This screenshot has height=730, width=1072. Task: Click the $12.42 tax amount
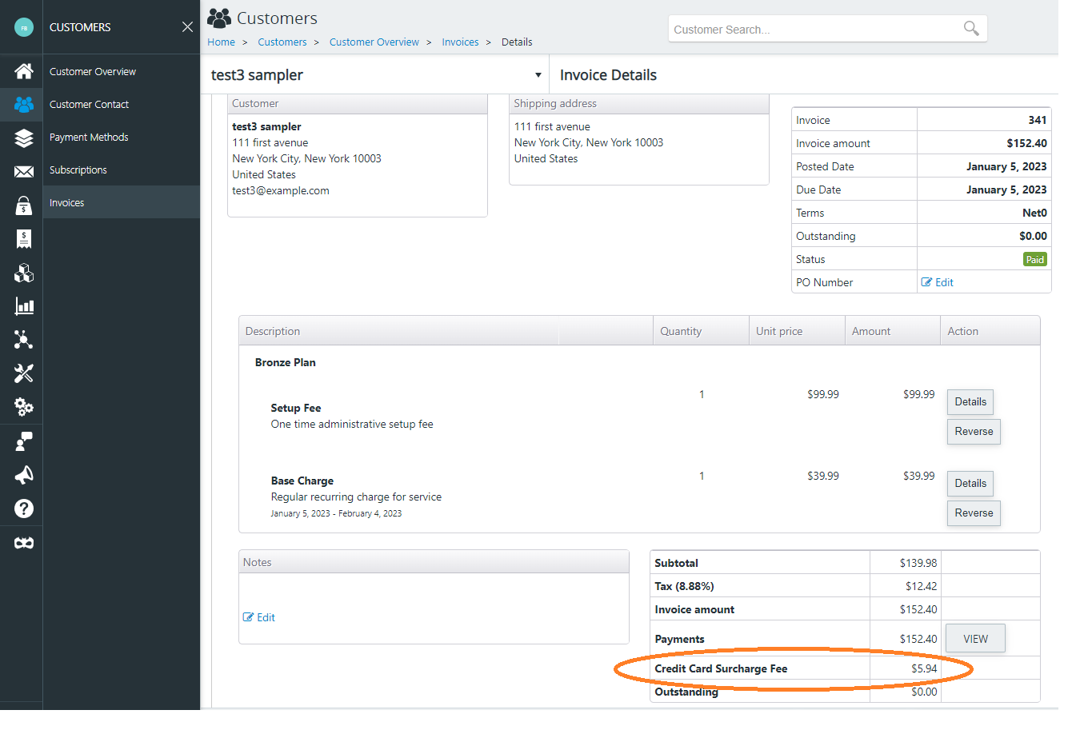click(x=922, y=586)
